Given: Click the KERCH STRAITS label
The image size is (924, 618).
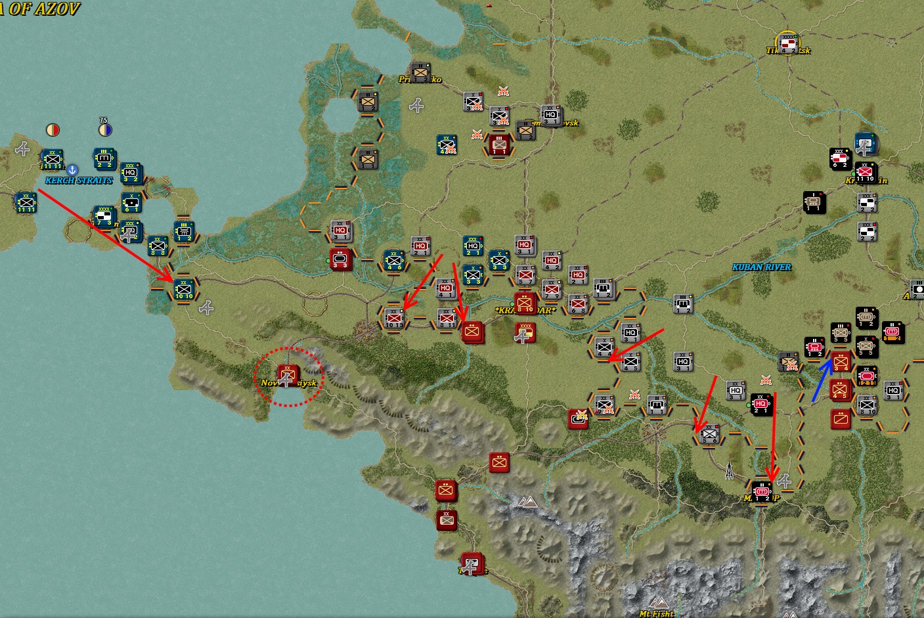Looking at the screenshot, I should point(79,181).
